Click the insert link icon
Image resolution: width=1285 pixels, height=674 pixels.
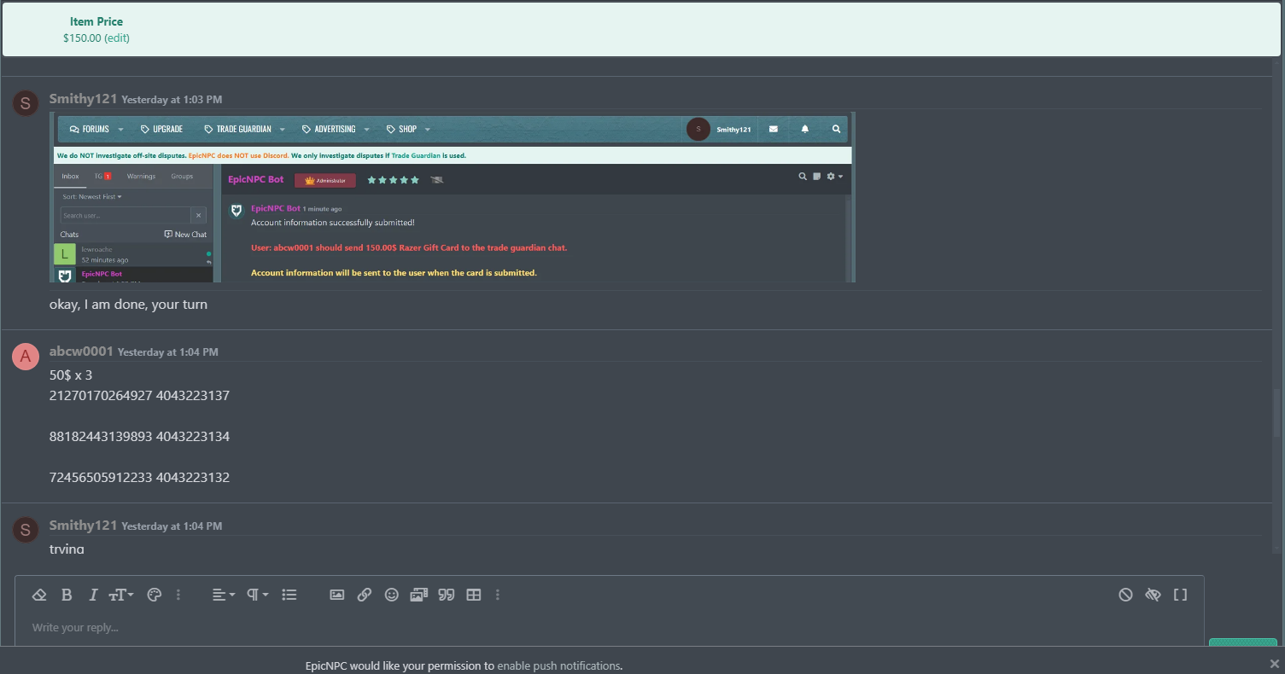[365, 595]
